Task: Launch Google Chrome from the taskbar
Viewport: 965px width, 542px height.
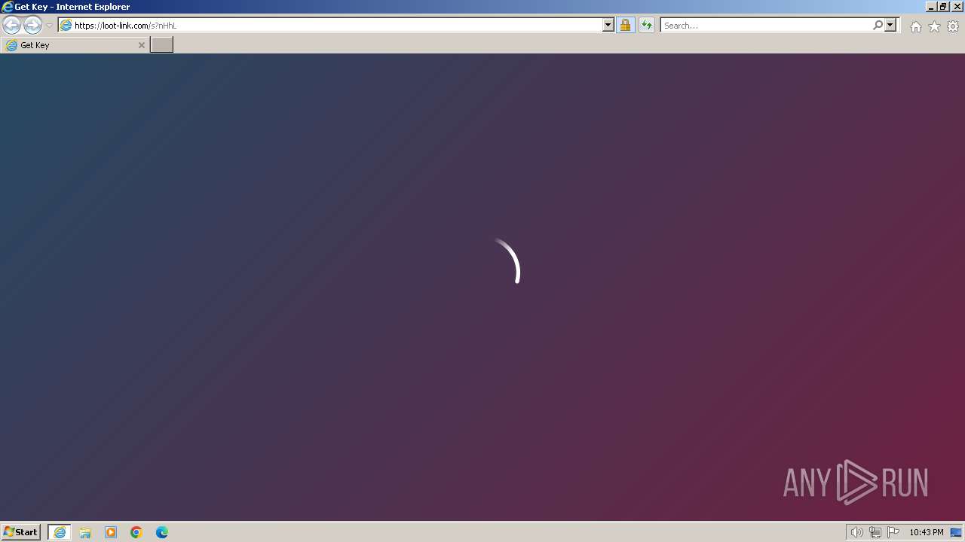Action: point(136,532)
